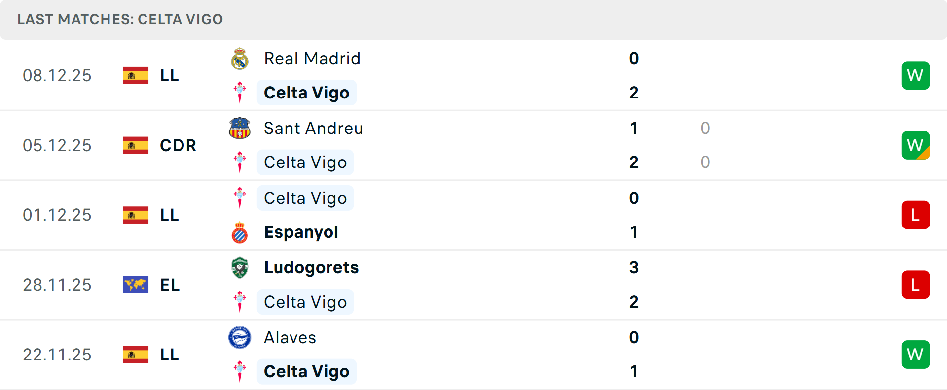Click the Europa League globe icon

[x=136, y=285]
